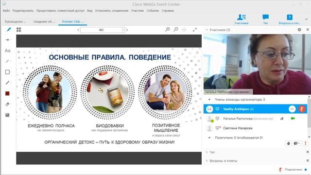Screen dimensions: 311x175
Task: Click Наталья Распопова's green camera icon
Action: click(x=293, y=119)
